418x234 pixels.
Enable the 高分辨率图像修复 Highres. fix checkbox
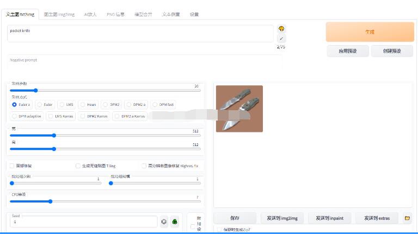144,166
